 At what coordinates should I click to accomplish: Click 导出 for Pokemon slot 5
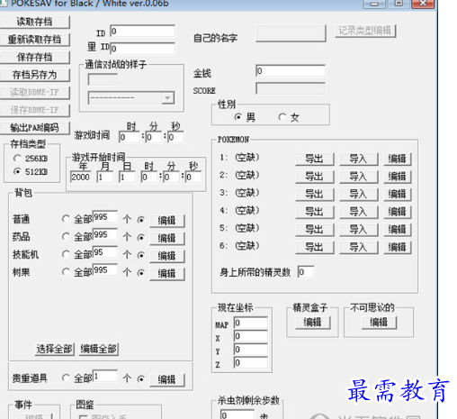point(315,230)
